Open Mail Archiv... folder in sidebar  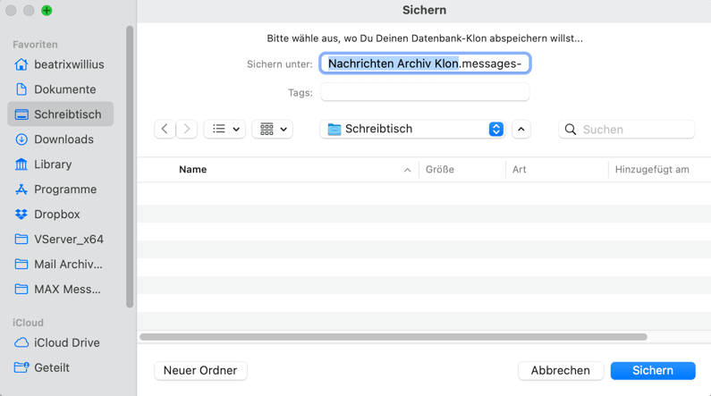tap(60, 264)
